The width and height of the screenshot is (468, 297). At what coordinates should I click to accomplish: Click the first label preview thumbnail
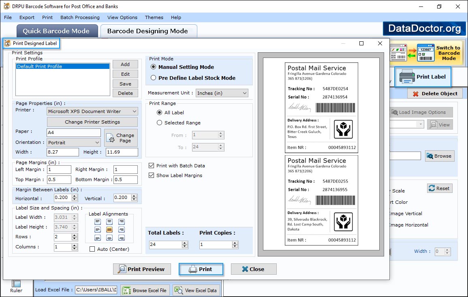pyautogui.click(x=321, y=107)
